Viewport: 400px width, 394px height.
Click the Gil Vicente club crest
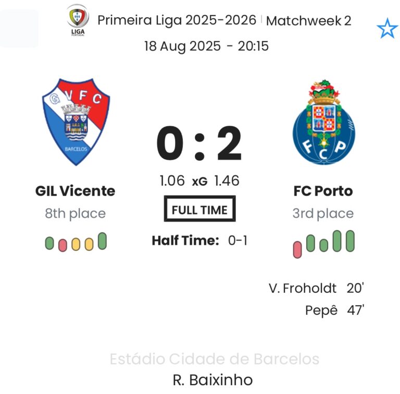[x=76, y=122]
